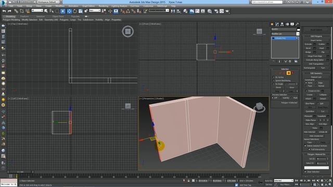This screenshot has width=333, height=187.
Task: Open the Rendering menu
Action: pyautogui.click(x=103, y=6)
